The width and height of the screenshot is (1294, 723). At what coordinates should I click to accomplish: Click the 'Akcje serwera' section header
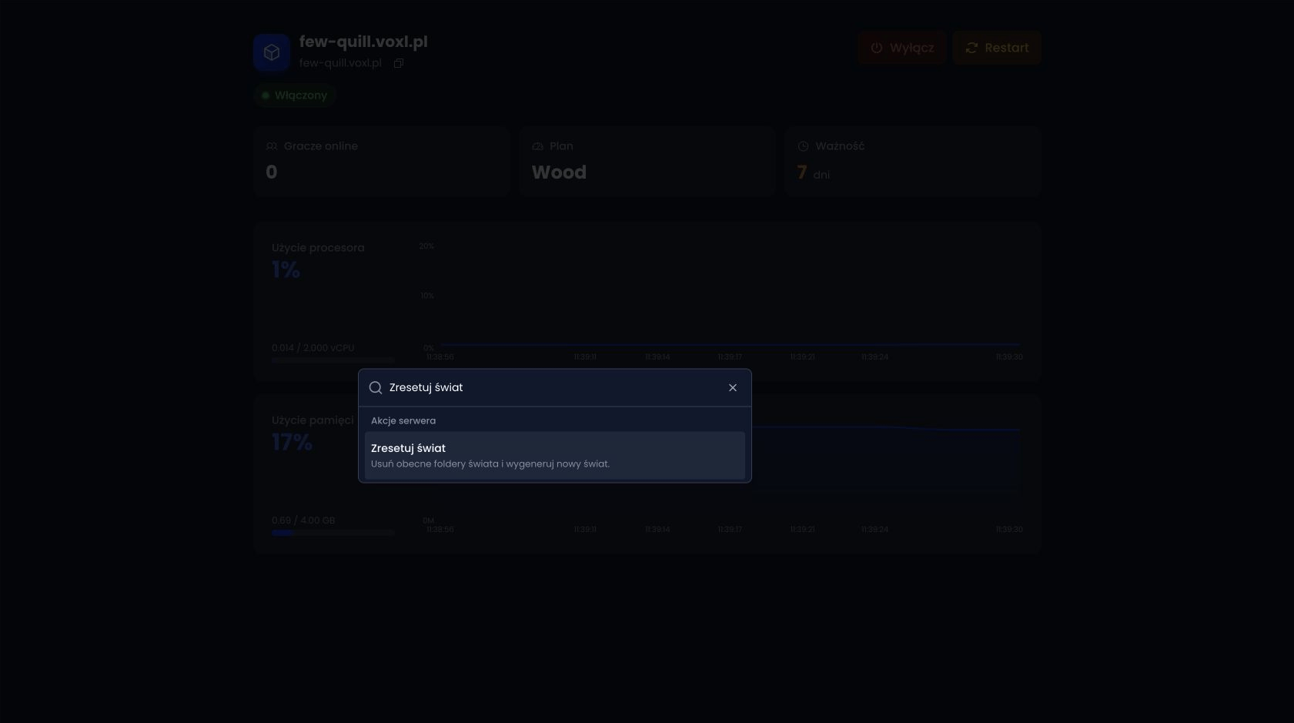[x=403, y=420]
